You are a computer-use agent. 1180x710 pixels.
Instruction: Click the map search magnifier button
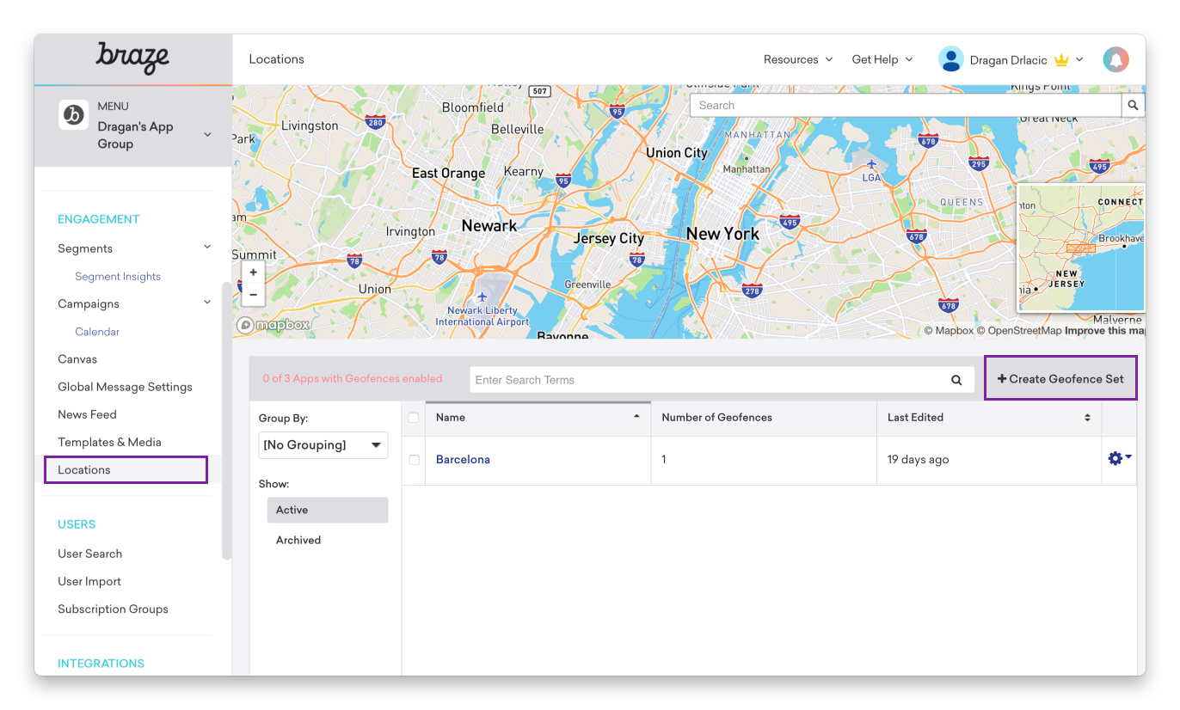1134,105
